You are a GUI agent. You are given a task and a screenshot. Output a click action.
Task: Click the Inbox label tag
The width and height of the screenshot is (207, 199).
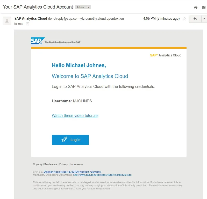tap(81, 7)
